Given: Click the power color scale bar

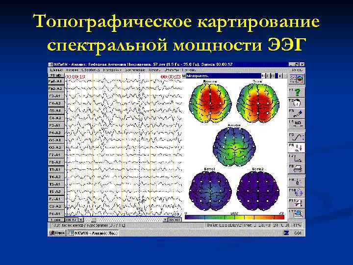Looking at the screenshot, I should pos(234,217).
